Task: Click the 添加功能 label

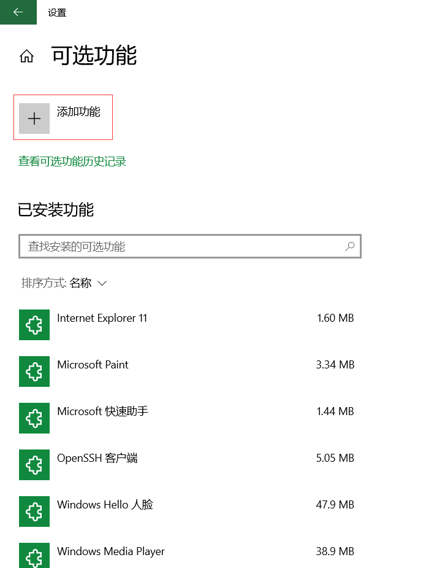Action: [x=78, y=112]
